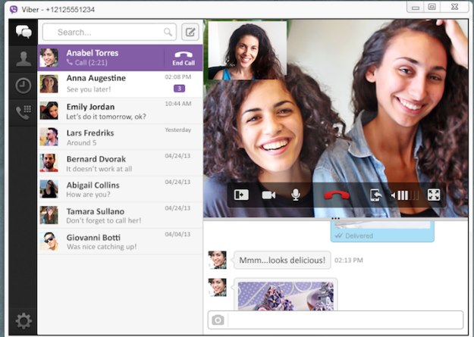This screenshot has width=474, height=337.
Task: Click the self-view video thumbnail
Action: pyautogui.click(x=247, y=50)
